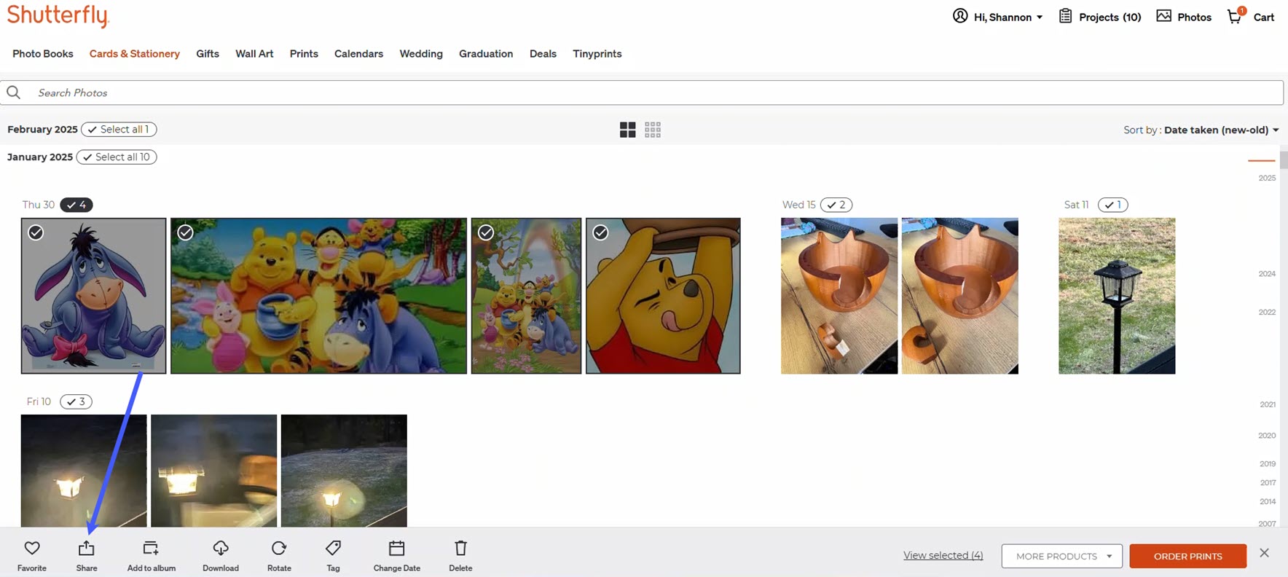Open the second wooden bowl photo
Image resolution: width=1288 pixels, height=577 pixels.
coord(960,296)
